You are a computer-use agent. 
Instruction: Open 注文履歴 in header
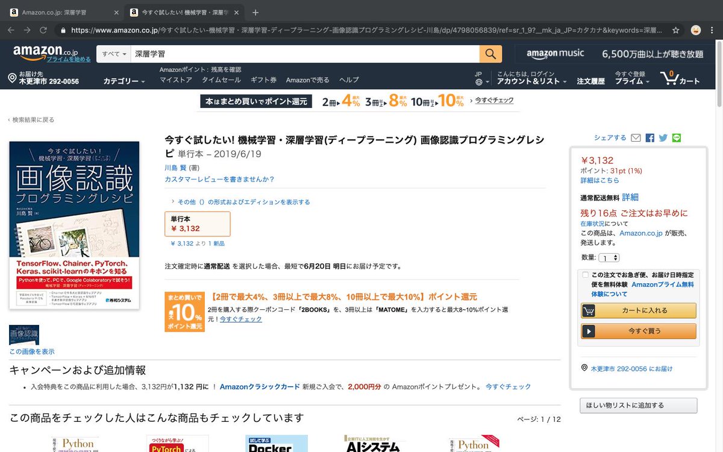(x=590, y=81)
